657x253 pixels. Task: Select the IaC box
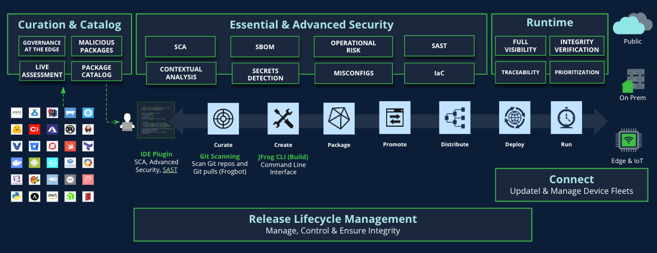(x=439, y=73)
